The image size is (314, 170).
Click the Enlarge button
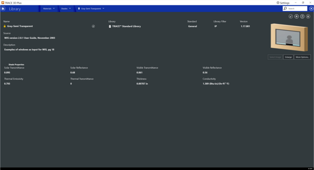tap(288, 57)
